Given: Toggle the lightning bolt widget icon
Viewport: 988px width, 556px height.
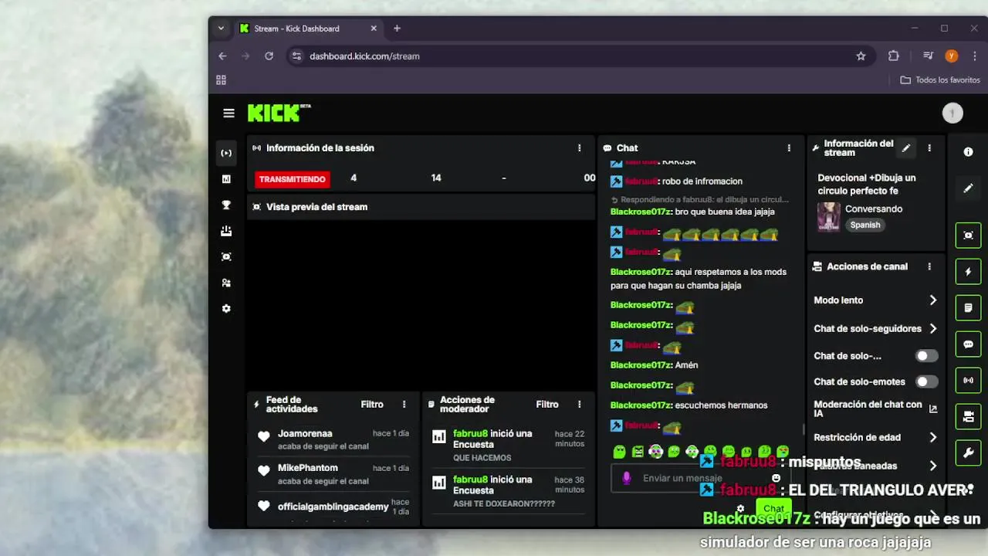Looking at the screenshot, I should coord(968,272).
